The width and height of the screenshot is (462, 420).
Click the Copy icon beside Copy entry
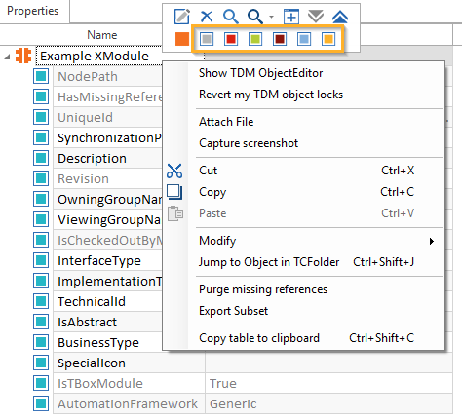point(174,192)
